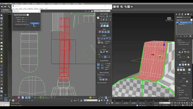Toggle the Detach checkbox in Peel rollout
This screenshot has width=193, height=109.
click(x=101, y=50)
